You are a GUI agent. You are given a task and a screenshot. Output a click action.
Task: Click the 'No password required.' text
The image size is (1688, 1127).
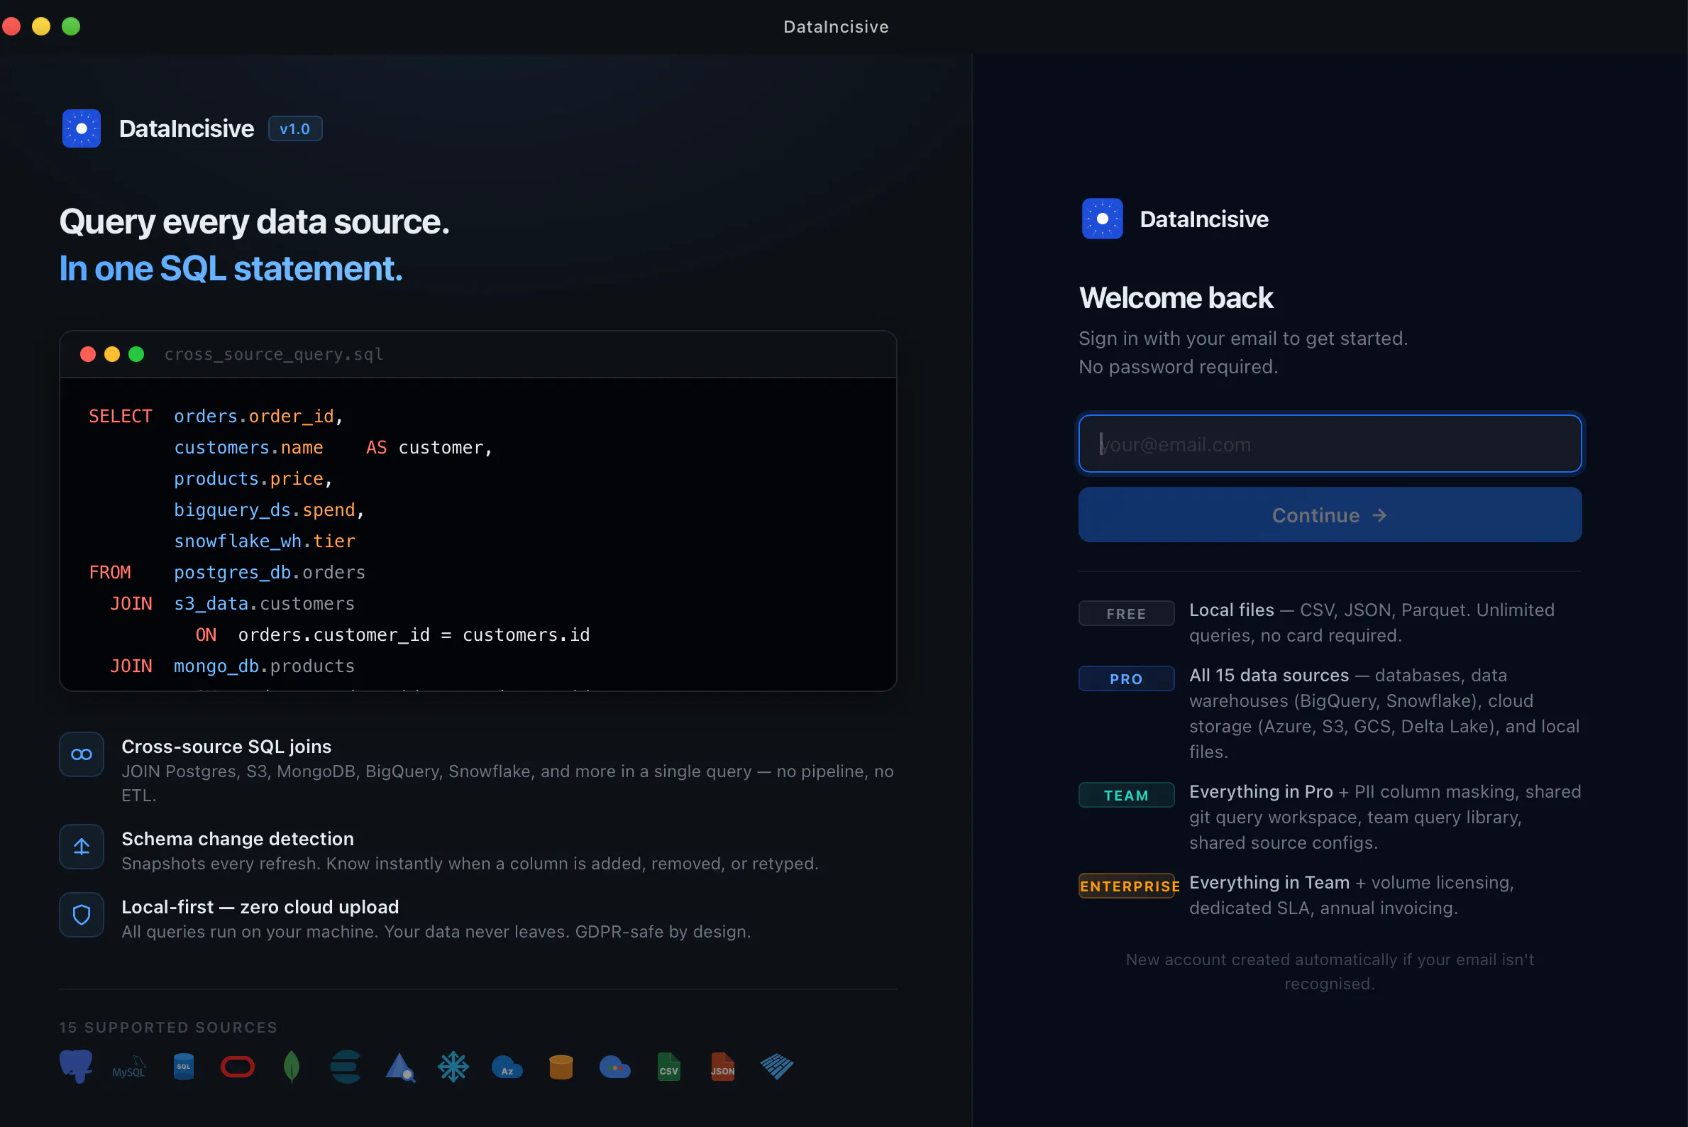coord(1179,368)
